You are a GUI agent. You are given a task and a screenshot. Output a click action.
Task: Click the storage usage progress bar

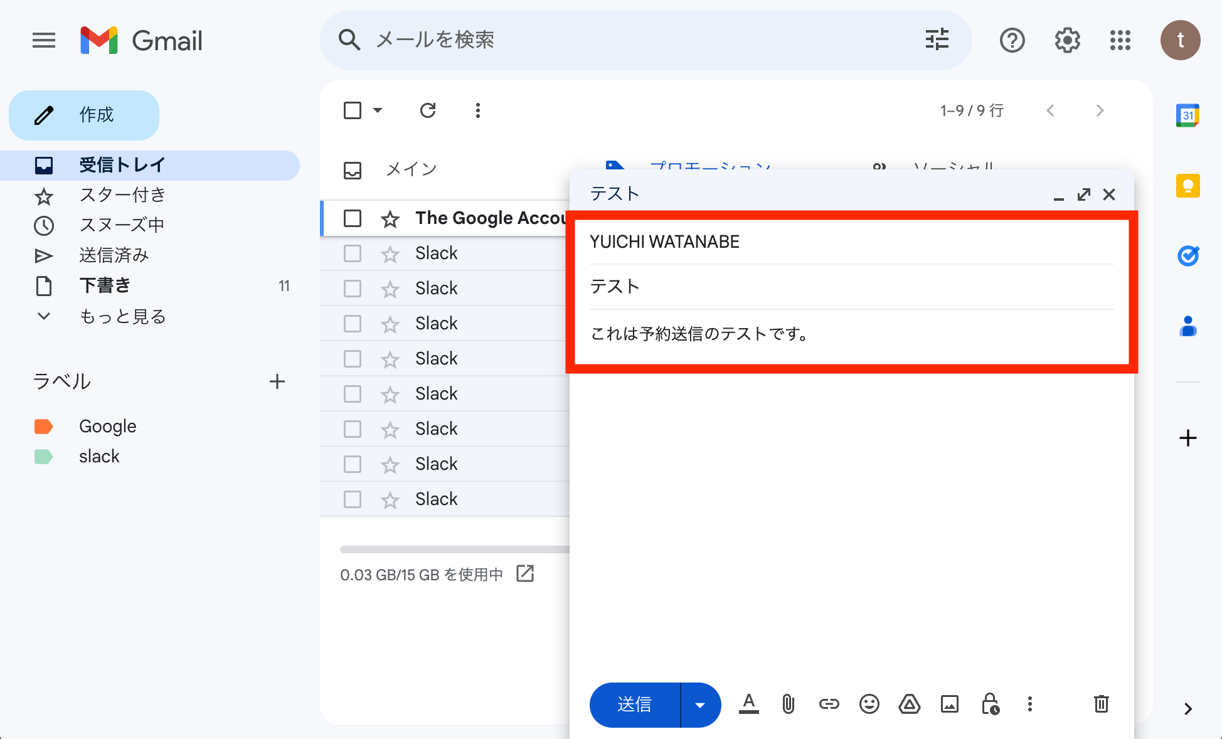click(455, 550)
